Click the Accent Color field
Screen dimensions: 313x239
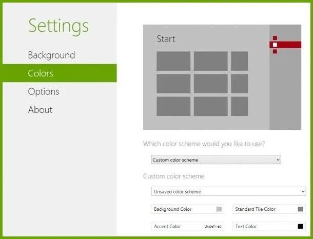(187, 226)
